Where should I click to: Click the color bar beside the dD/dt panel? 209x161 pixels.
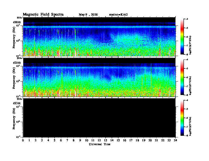coord(182,77)
